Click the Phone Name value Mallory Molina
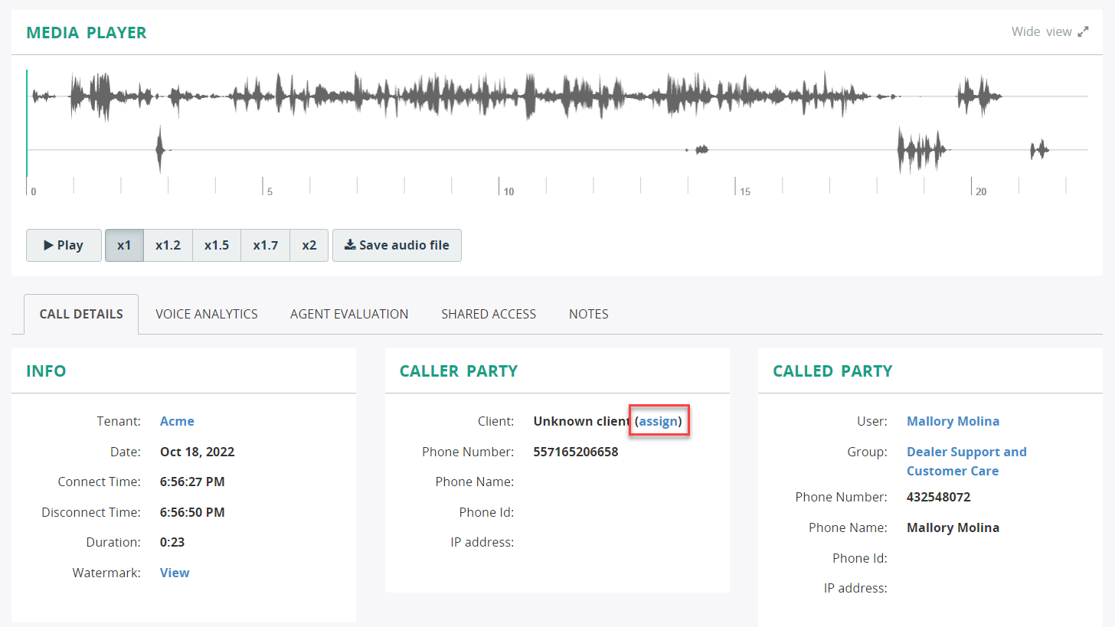 [x=953, y=527]
